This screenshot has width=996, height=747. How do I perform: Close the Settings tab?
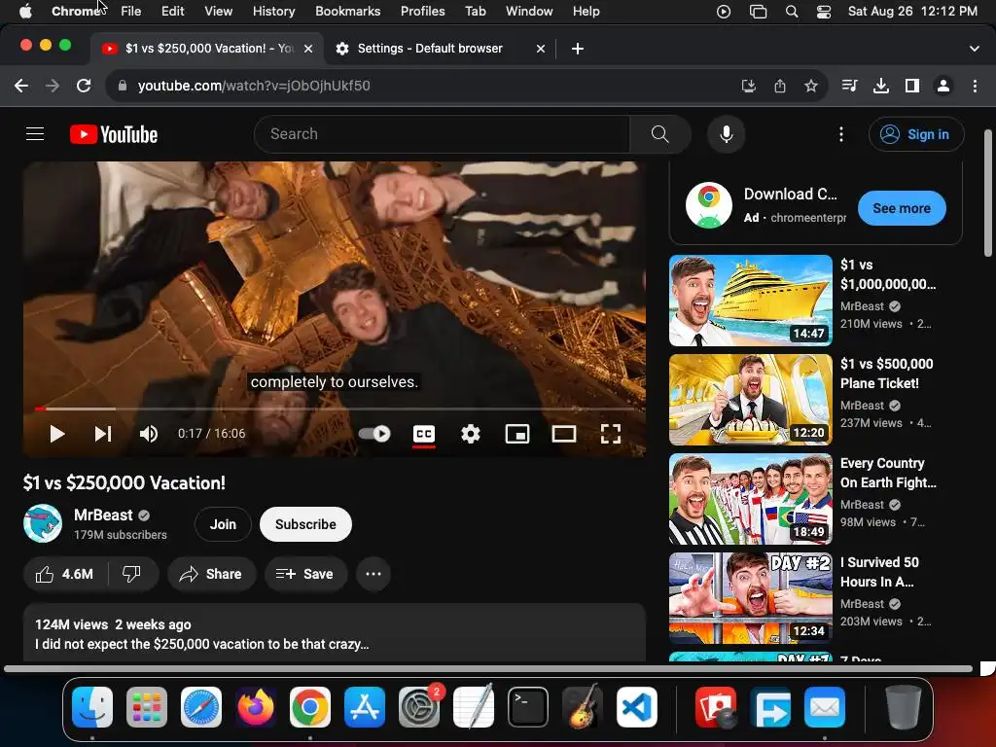click(541, 49)
